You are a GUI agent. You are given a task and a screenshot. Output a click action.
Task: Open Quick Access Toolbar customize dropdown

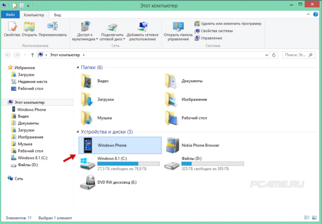click(x=28, y=5)
